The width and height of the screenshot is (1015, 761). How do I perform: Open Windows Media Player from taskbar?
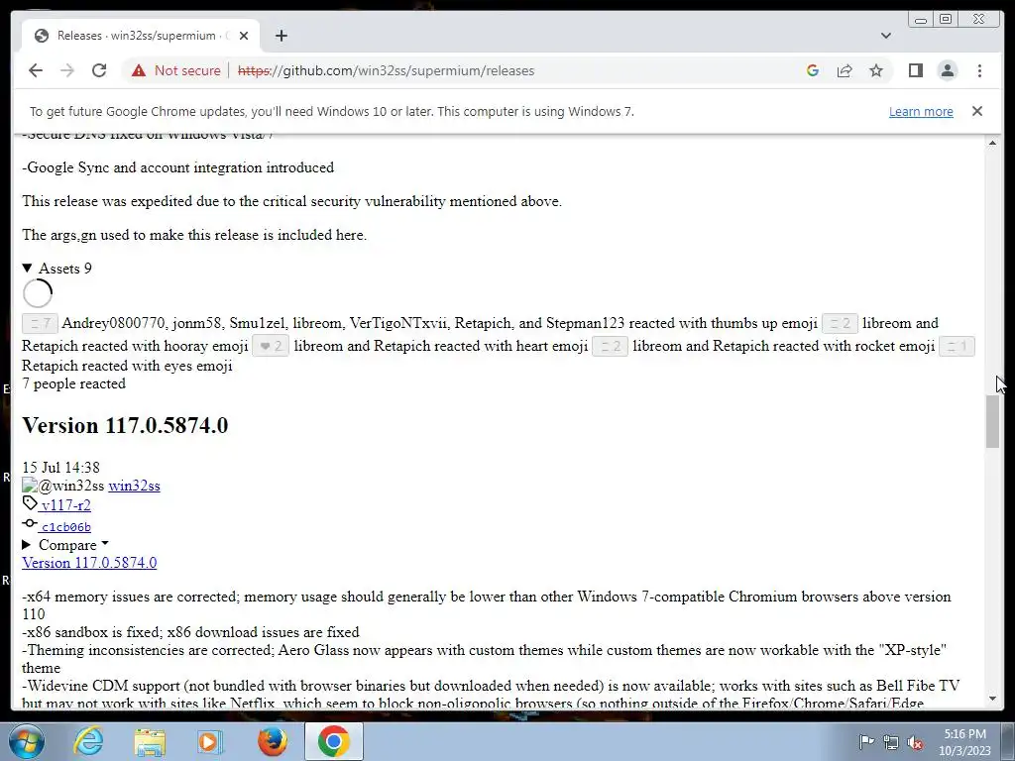click(210, 741)
